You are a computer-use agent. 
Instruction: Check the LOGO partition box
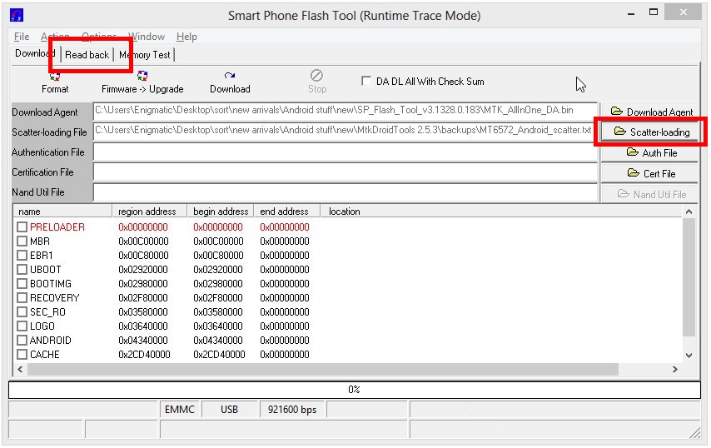pyautogui.click(x=22, y=326)
